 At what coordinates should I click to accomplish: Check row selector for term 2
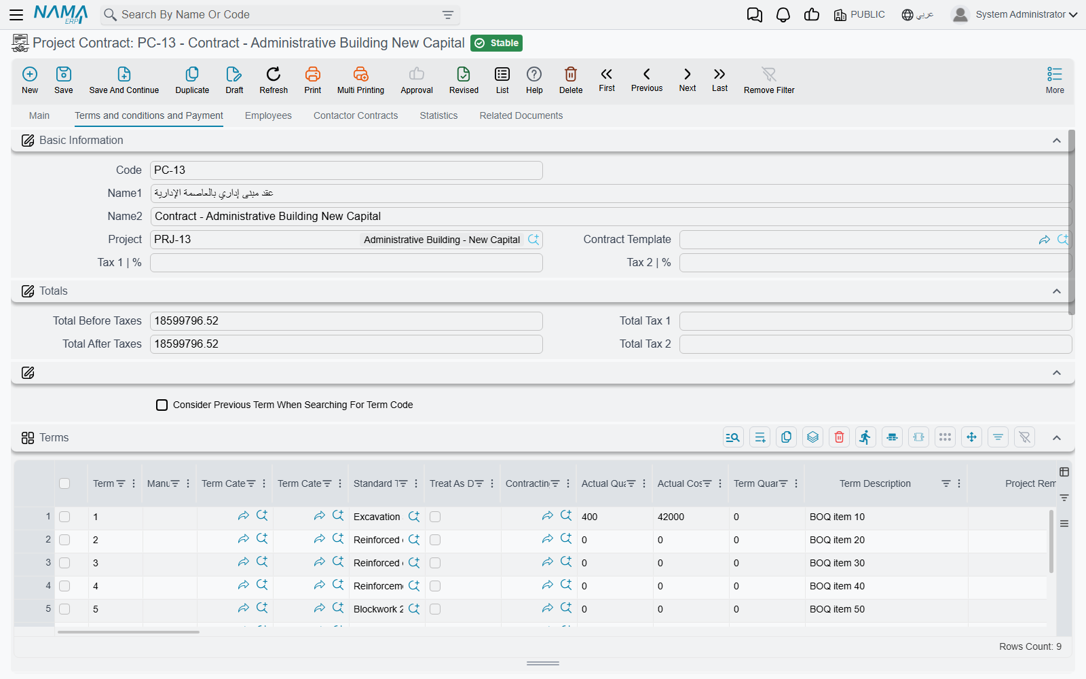(64, 540)
